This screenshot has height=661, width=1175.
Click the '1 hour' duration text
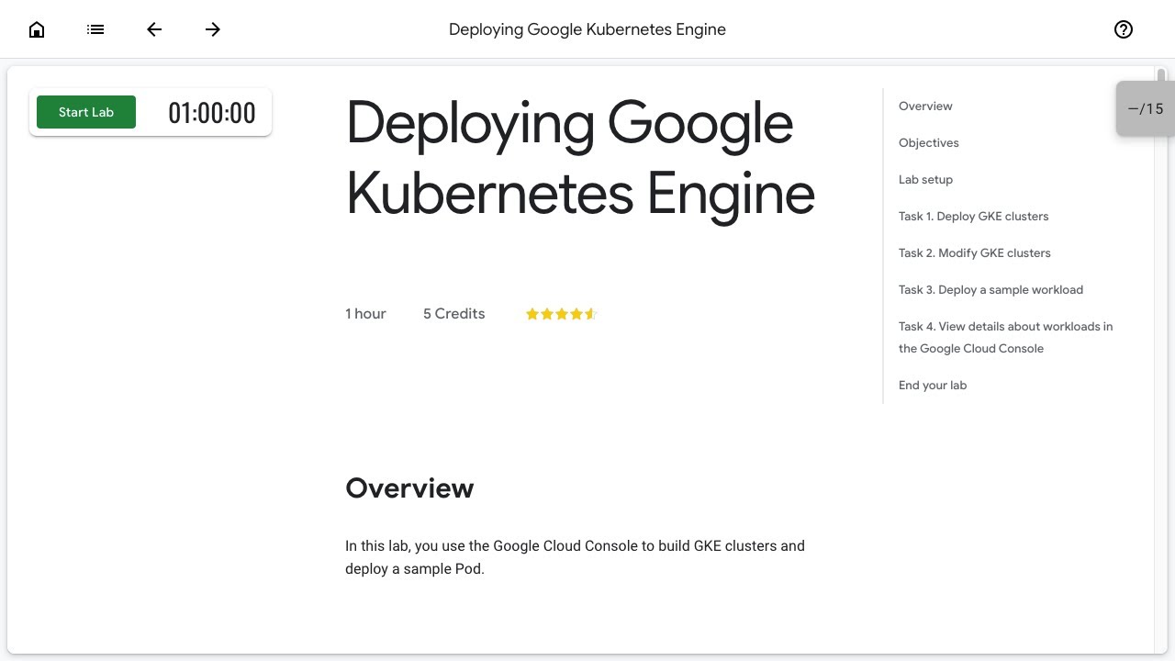pos(365,314)
